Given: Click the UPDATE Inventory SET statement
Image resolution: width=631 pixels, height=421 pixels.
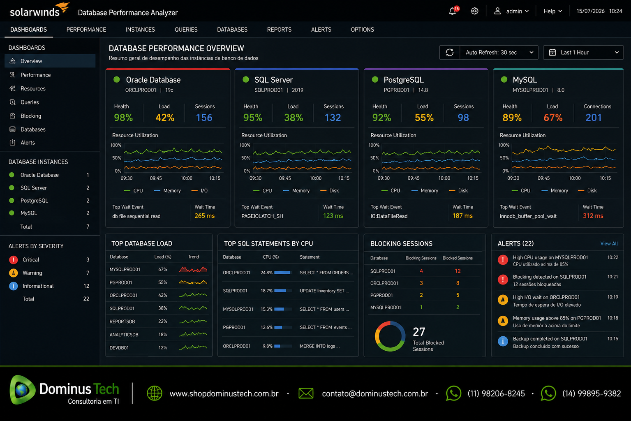Looking at the screenshot, I should (324, 291).
